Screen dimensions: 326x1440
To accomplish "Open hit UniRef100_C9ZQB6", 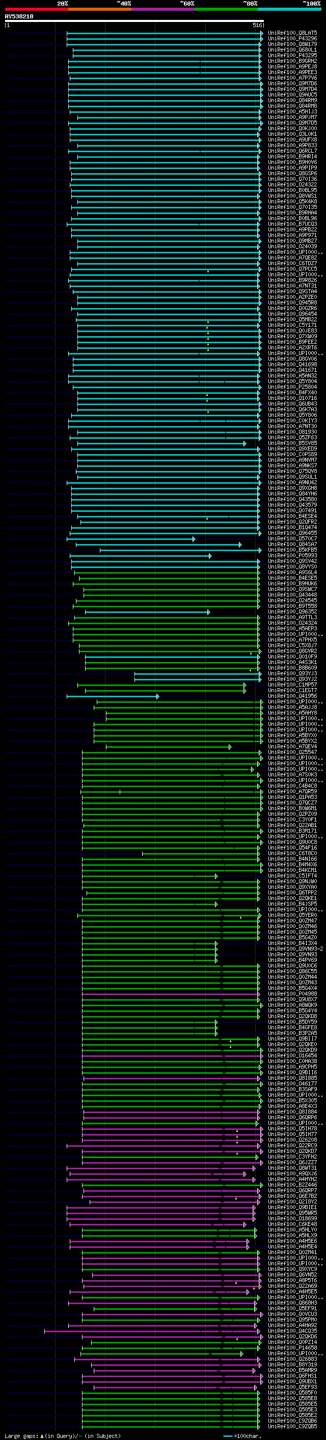I will [x=292, y=1421].
